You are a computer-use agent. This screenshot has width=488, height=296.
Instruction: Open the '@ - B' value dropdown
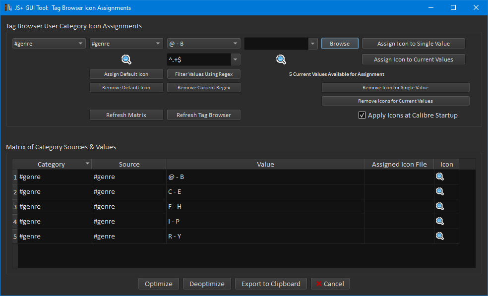click(203, 44)
